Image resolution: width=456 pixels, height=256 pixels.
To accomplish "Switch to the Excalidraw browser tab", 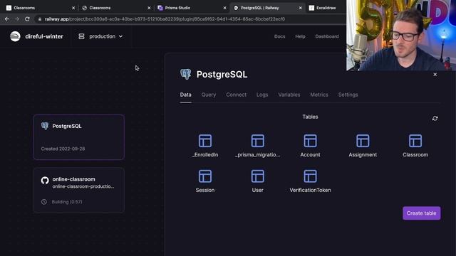I will pyautogui.click(x=326, y=8).
